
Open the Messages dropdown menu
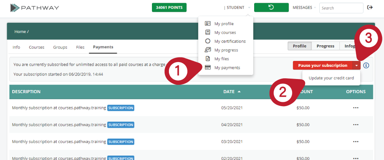(304, 7)
